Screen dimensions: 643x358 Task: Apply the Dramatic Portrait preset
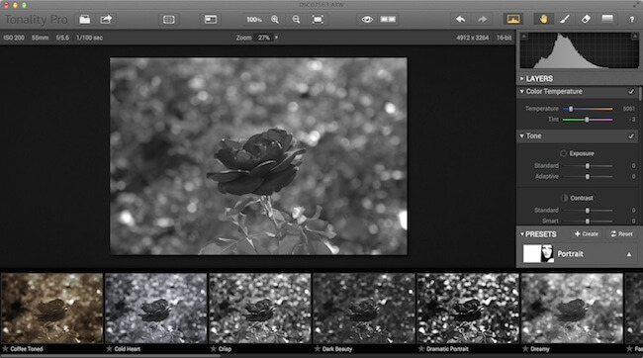coord(468,309)
